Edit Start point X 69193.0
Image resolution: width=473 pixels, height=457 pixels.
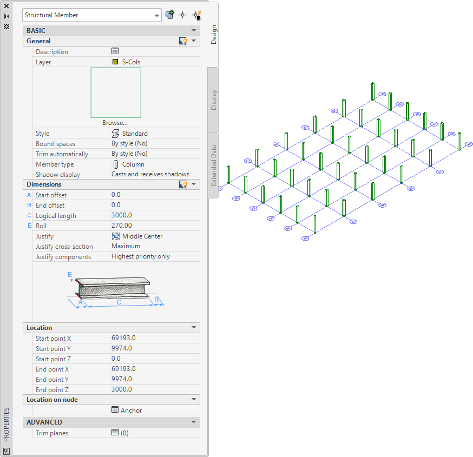click(x=155, y=338)
